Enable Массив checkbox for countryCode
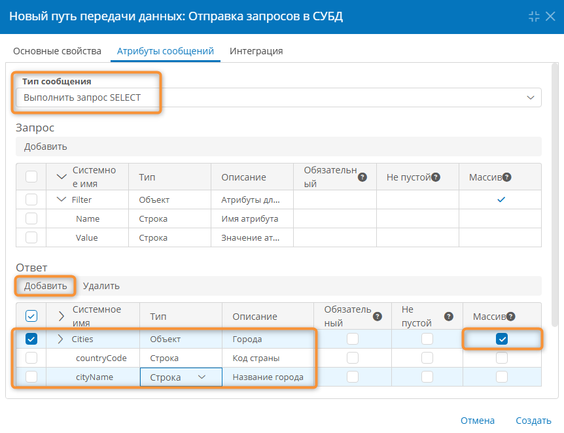This screenshot has width=564, height=433. pos(502,358)
